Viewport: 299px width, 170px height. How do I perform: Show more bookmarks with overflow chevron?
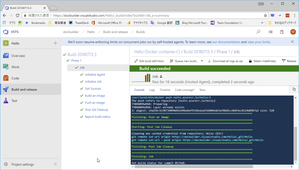[262, 23]
